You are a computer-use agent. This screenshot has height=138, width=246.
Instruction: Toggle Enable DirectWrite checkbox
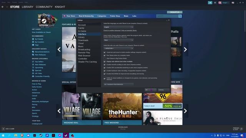pos(105,74)
